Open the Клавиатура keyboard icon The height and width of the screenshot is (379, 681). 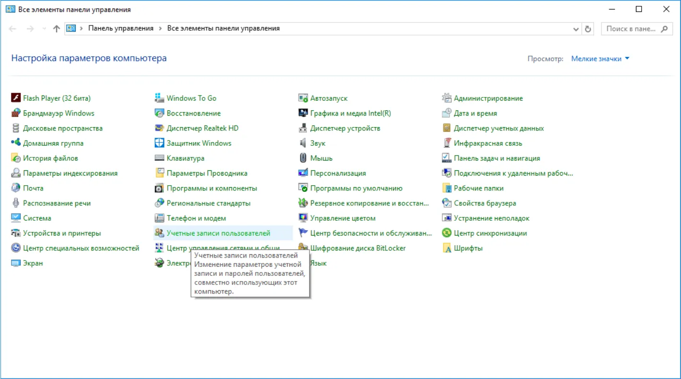pyautogui.click(x=160, y=158)
